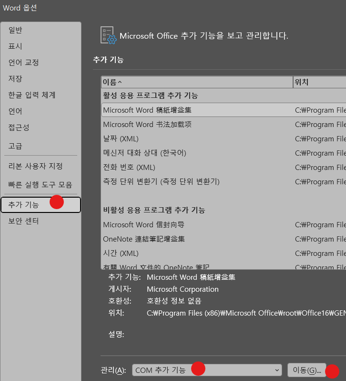This screenshot has height=381, width=346.
Task: Open the 표시 options category
Action: click(41, 46)
